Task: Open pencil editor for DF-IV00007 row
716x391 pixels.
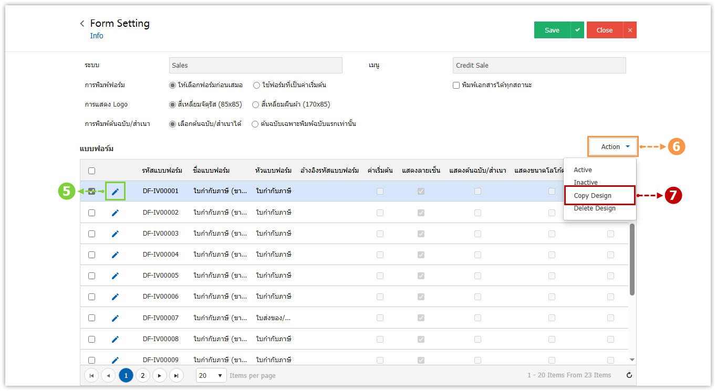Action: point(116,318)
